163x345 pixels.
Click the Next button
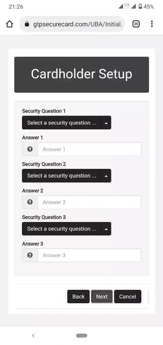click(x=102, y=296)
